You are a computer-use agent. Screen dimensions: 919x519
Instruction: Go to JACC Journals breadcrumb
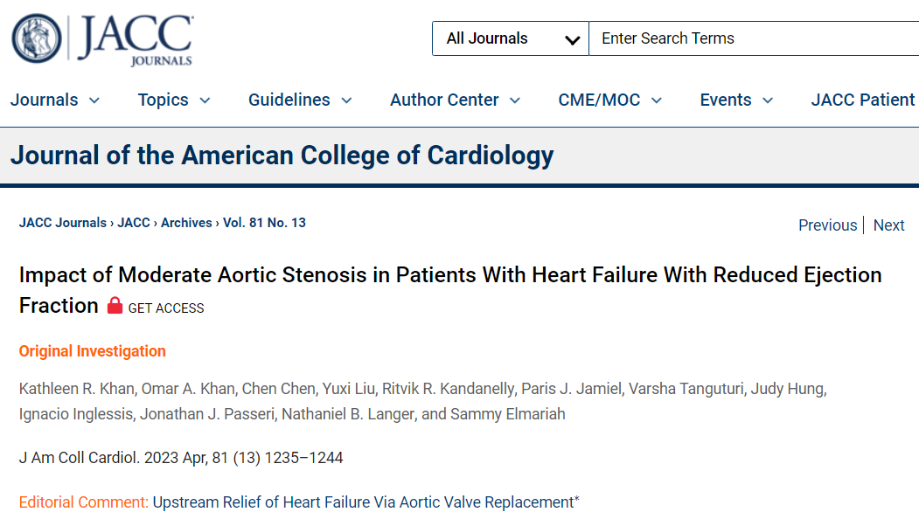(x=63, y=223)
